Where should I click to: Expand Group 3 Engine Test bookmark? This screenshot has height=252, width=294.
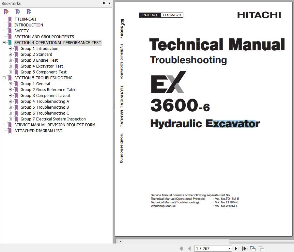[10, 60]
